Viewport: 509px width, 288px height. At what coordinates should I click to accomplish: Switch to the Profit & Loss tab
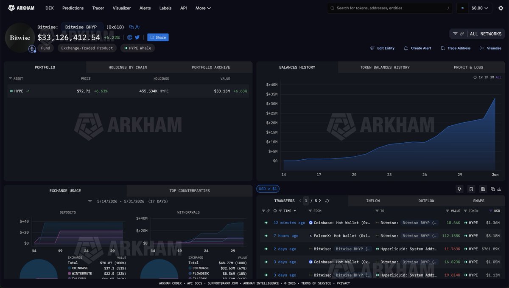[468, 67]
